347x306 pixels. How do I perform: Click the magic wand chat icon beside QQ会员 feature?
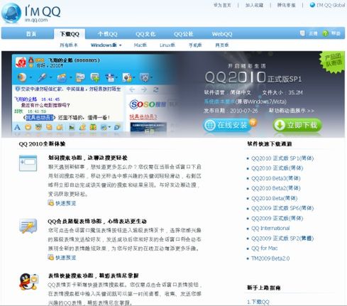point(28,226)
